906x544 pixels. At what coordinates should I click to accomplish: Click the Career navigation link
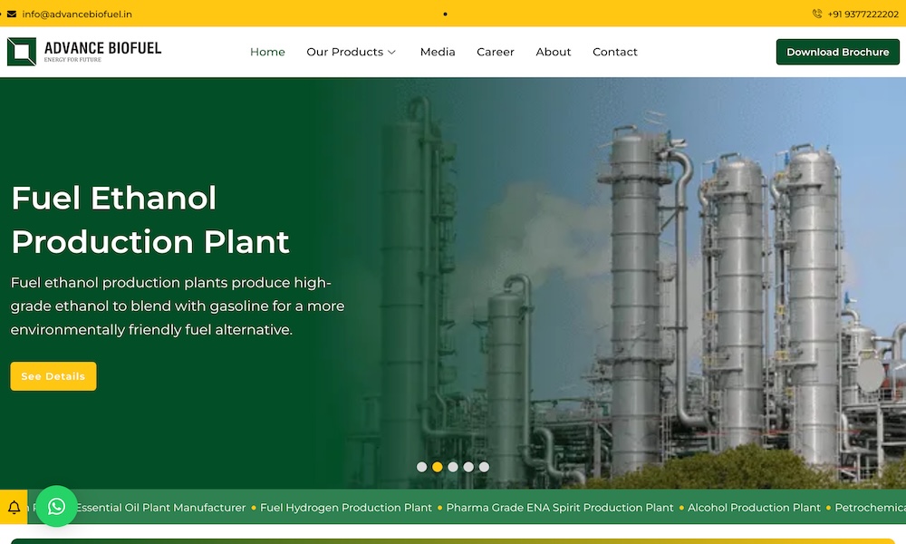(x=496, y=52)
